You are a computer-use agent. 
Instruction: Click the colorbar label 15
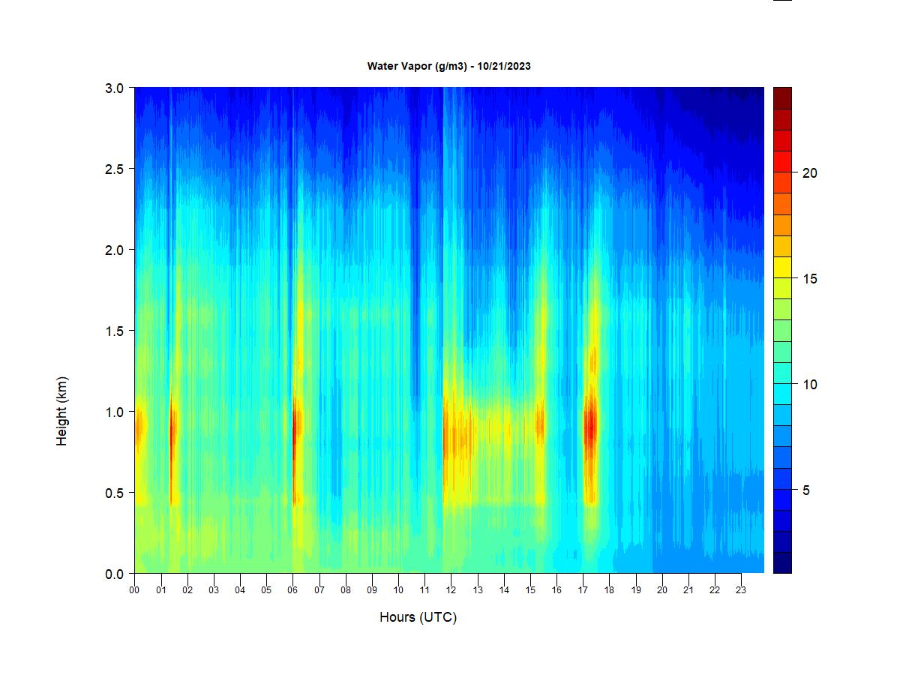click(809, 278)
